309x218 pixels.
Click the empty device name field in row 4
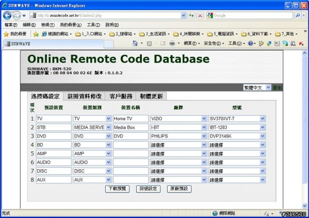coord(131,145)
